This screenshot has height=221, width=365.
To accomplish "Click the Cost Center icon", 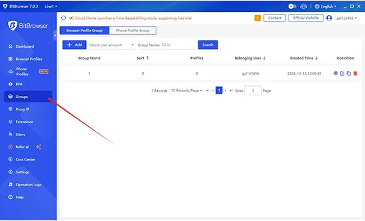I will click(11, 159).
